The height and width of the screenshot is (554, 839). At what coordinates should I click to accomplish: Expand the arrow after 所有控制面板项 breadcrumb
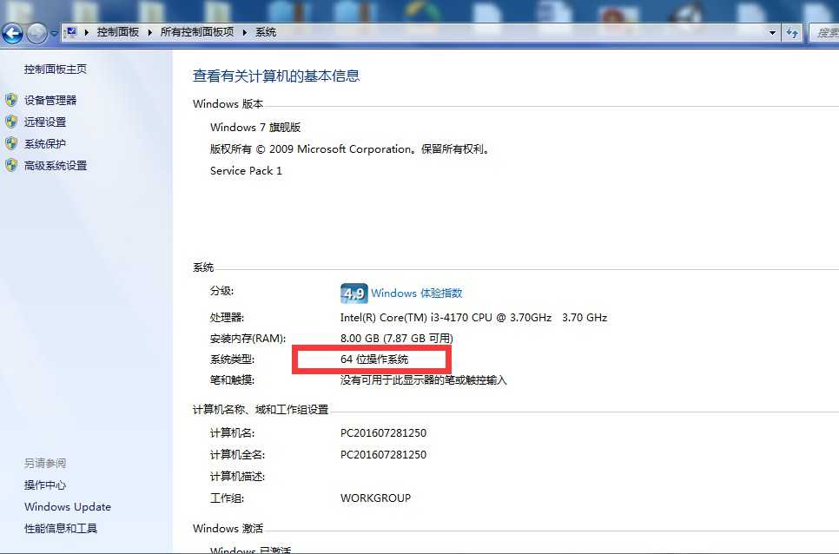click(245, 33)
